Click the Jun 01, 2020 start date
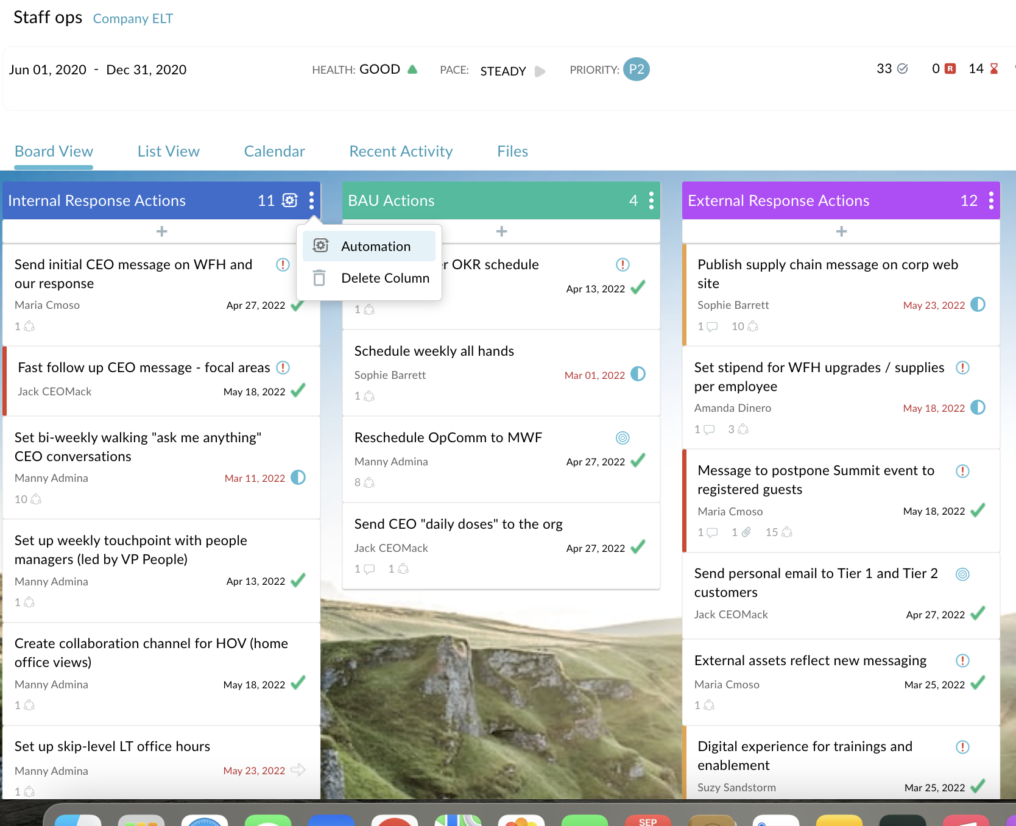The image size is (1016, 826). click(48, 69)
